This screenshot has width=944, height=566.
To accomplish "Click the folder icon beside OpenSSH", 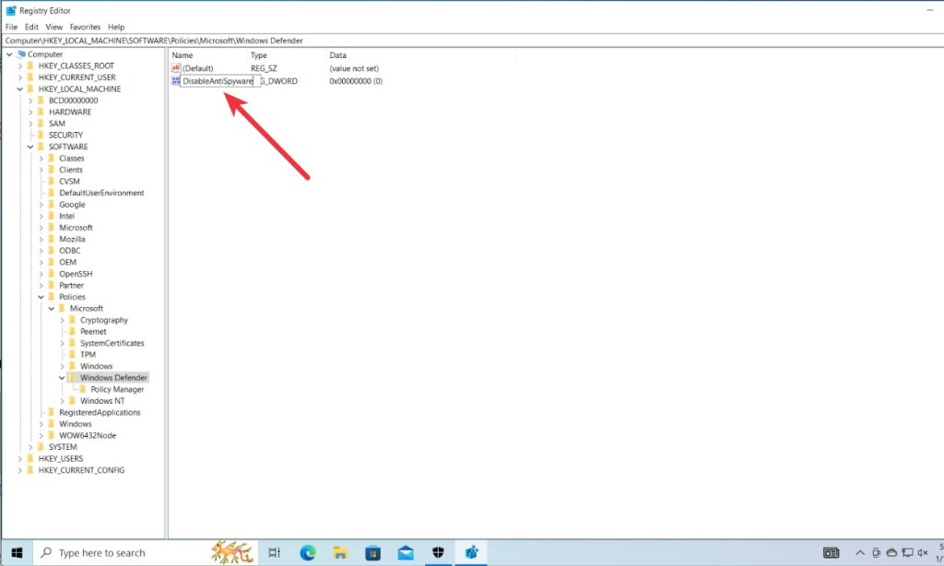I will [52, 274].
